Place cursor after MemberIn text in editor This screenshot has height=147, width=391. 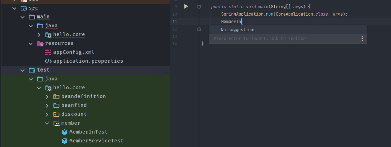point(241,22)
